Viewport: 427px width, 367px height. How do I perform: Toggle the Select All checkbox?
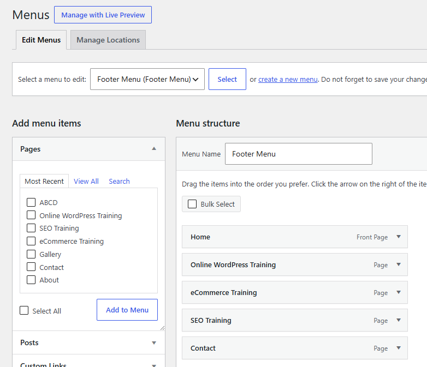pyautogui.click(x=24, y=310)
